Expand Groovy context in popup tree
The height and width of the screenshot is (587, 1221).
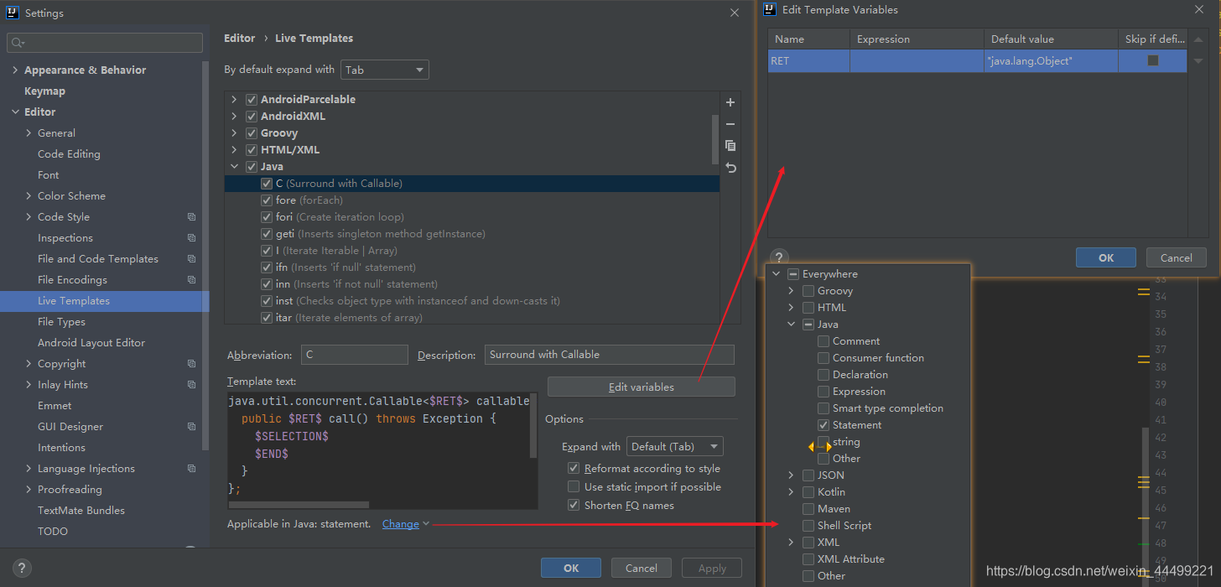point(791,291)
